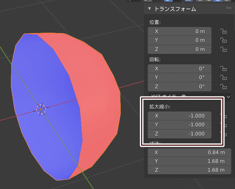Click the dimensions X field showing 0.84 m
The height and width of the screenshot is (189, 235).
click(189, 152)
